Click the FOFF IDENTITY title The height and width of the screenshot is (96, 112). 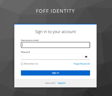click(x=55, y=11)
